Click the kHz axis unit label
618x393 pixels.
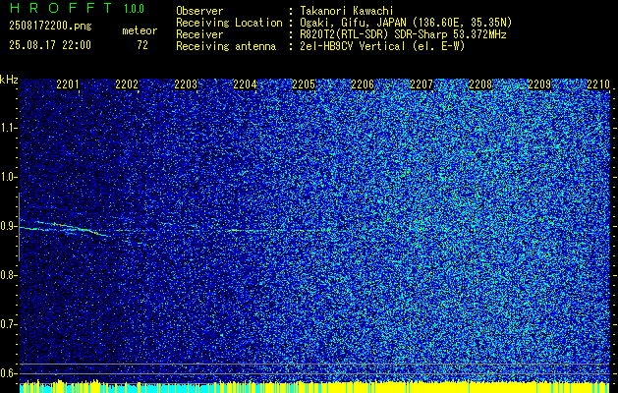point(9,80)
